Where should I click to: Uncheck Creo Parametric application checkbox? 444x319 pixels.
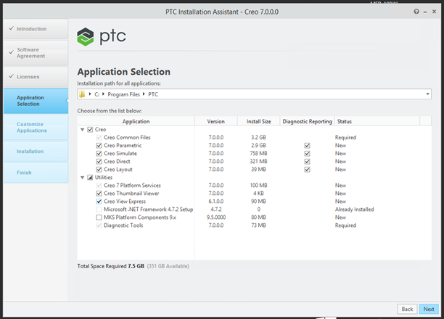point(99,146)
